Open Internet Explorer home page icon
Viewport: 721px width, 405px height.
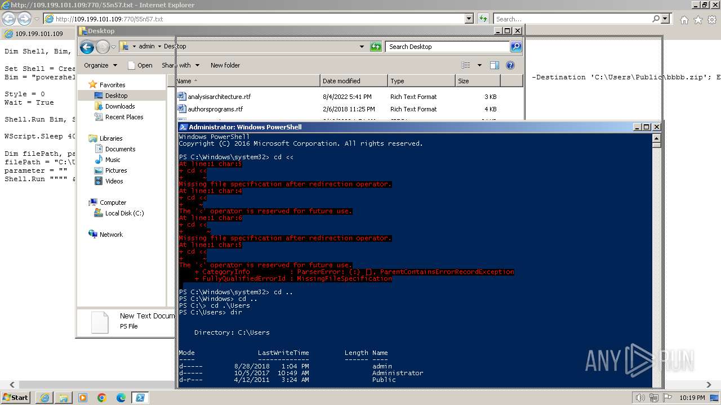[684, 20]
